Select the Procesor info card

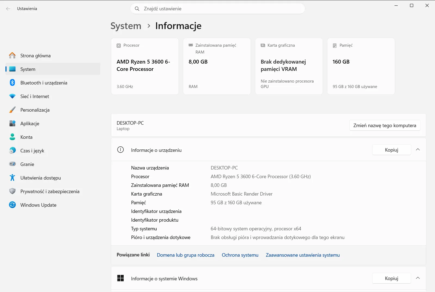[145, 66]
